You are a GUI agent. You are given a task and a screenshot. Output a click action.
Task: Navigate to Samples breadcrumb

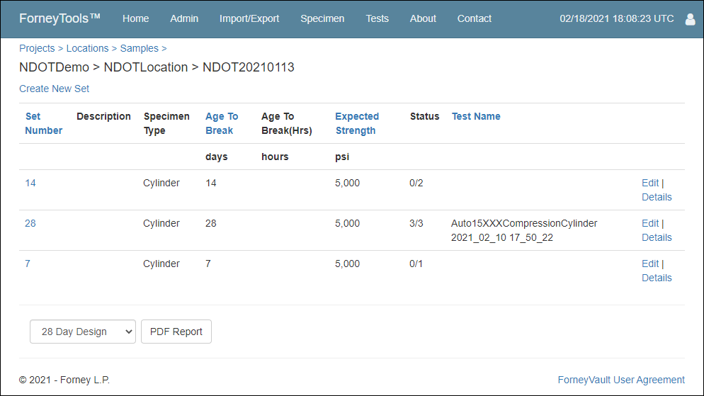coord(140,48)
